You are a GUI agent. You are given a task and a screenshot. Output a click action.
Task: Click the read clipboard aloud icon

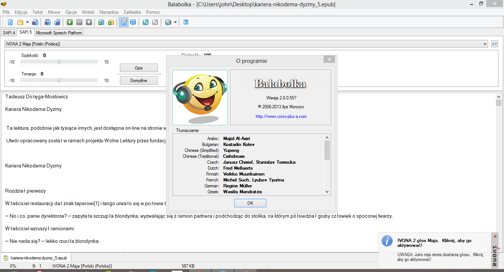click(101, 22)
